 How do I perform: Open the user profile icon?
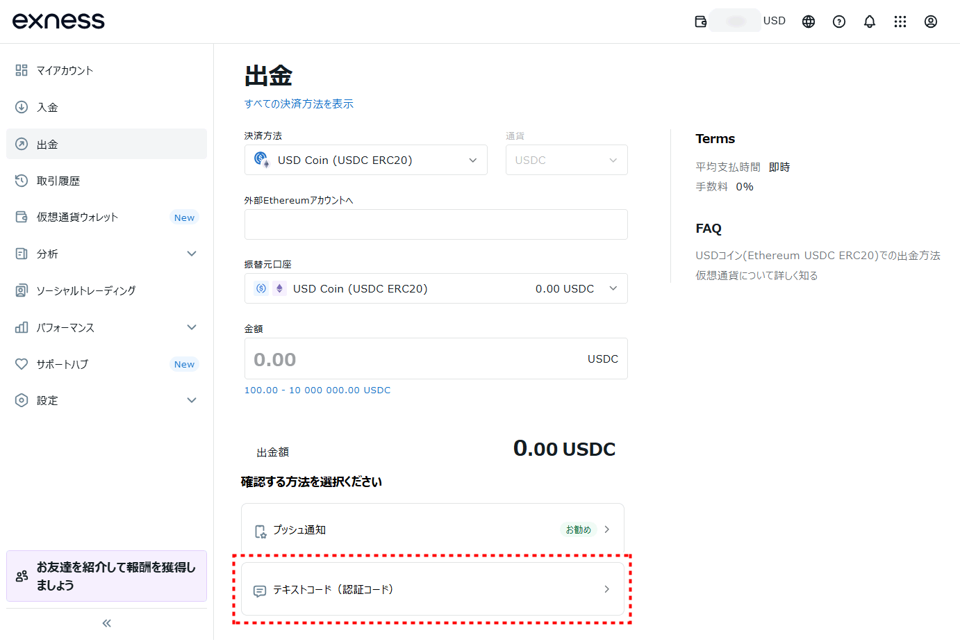pos(931,22)
